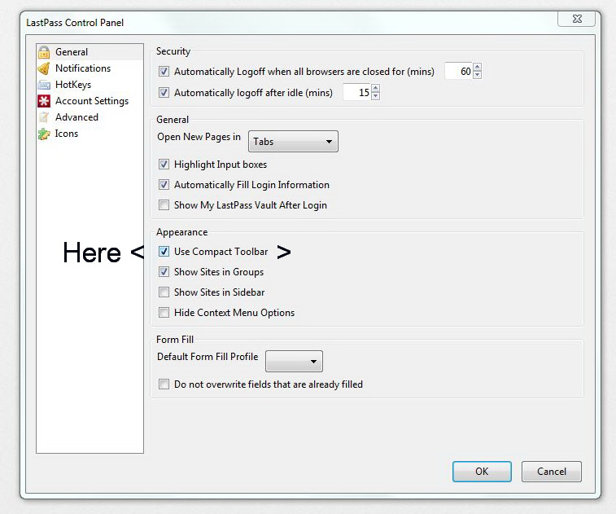Disable automatic logoff after idle
The image size is (616, 514).
[x=164, y=93]
